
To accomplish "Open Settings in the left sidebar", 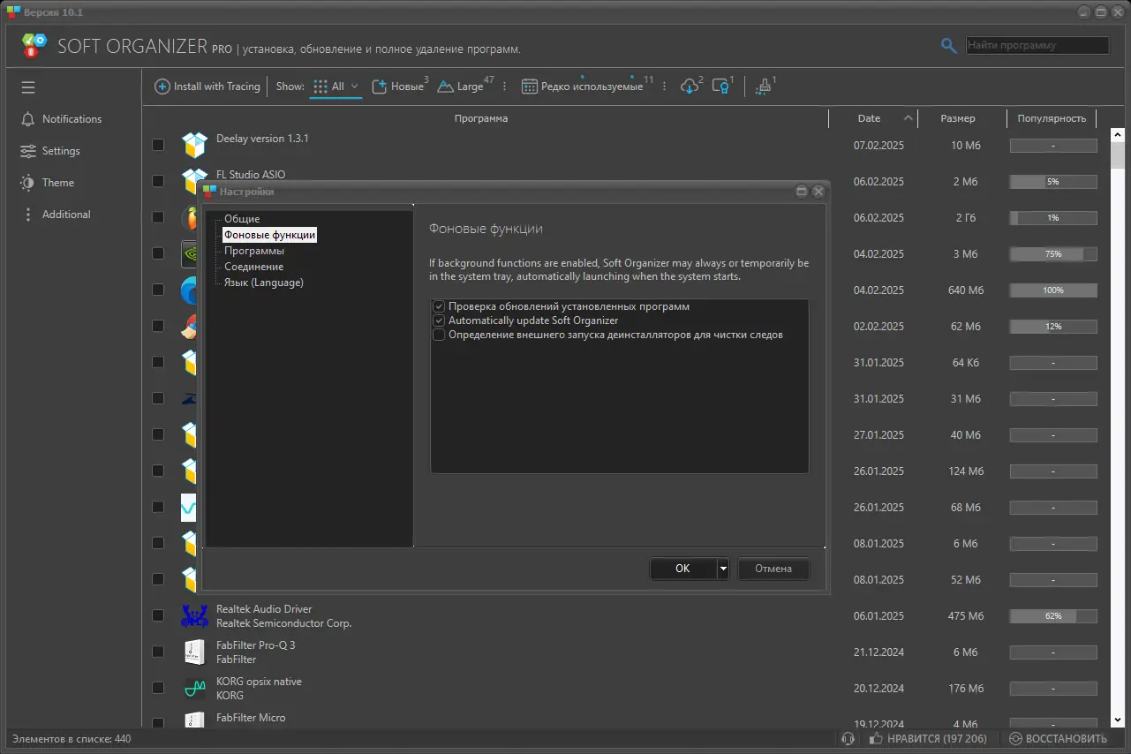I will (50, 151).
